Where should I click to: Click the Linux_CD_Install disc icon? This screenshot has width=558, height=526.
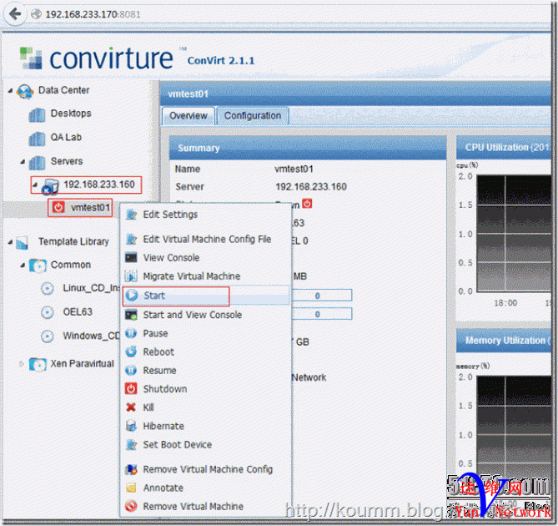tap(48, 288)
